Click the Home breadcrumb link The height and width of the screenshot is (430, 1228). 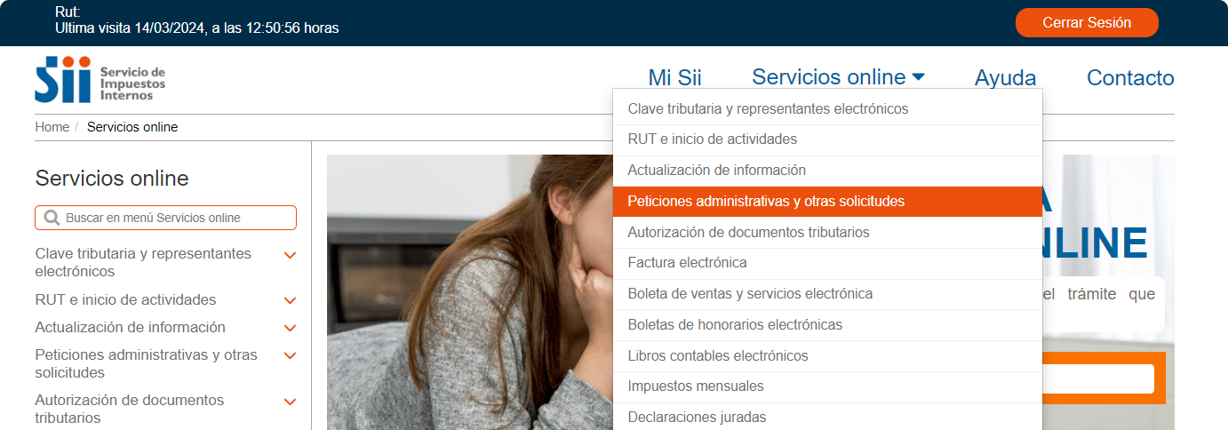[52, 127]
